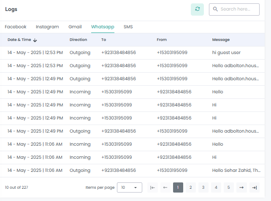Select the Whatsapp tab
This screenshot has width=271, height=201.
[103, 27]
